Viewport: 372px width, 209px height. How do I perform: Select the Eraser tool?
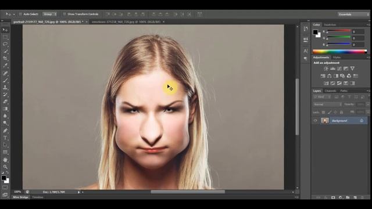tap(5, 102)
